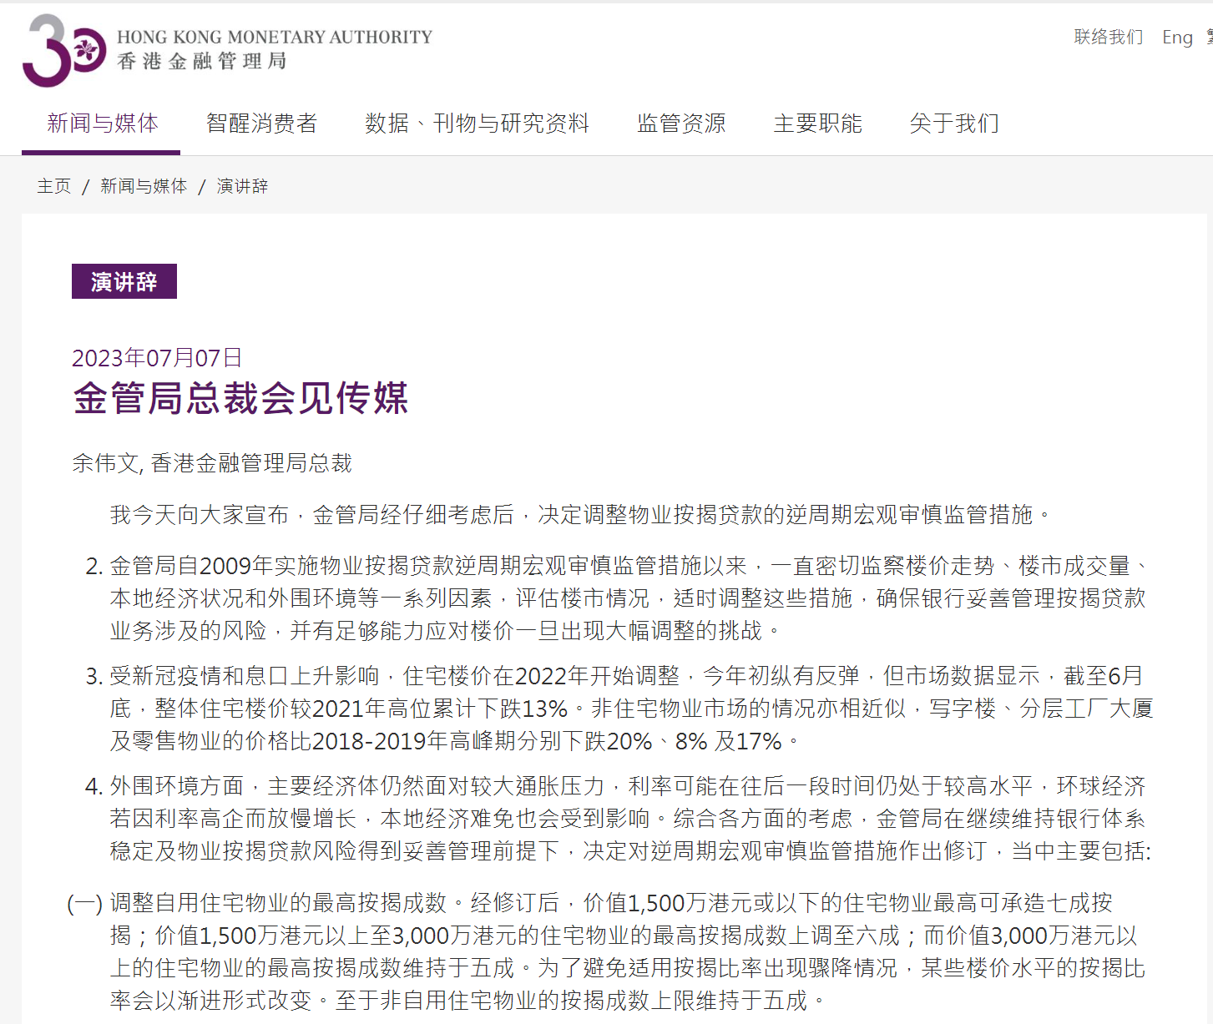The height and width of the screenshot is (1024, 1213).
Task: Go to 主页 via the breadcrumb
Action: click(x=54, y=186)
